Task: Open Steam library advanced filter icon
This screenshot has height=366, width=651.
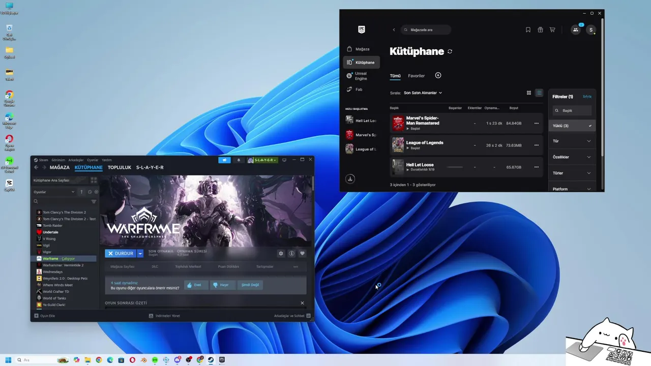Action: (94, 202)
